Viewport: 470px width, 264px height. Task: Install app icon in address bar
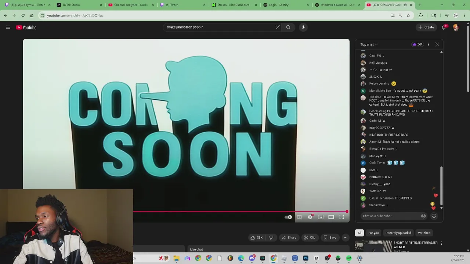[393, 15]
